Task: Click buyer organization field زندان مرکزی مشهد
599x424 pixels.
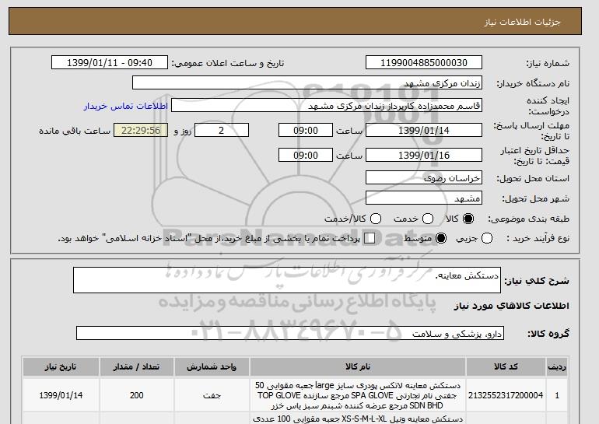Action: pos(307,83)
